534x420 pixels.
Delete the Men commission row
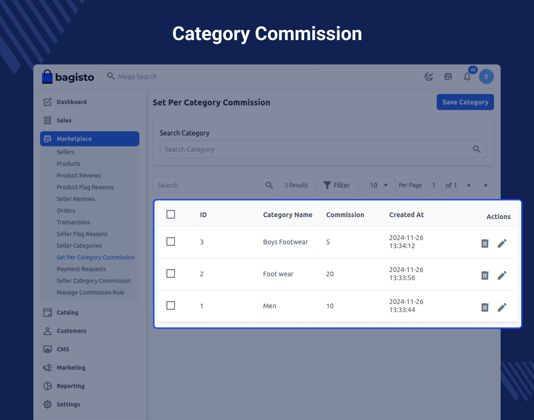point(484,307)
